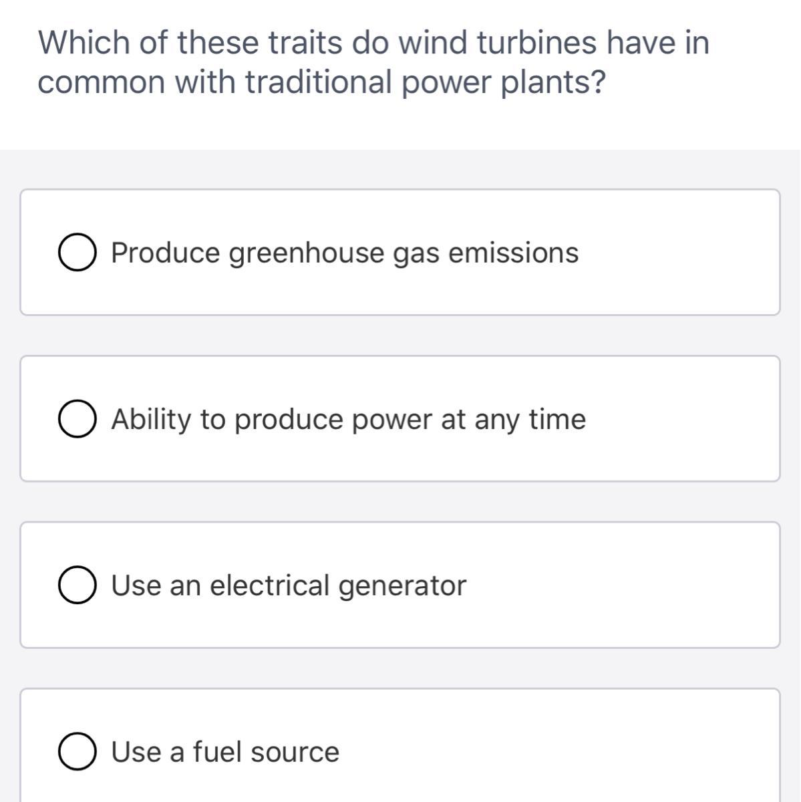Mark the 'Use a fuel source' radio button
Viewport: 801px width, 802px height.
tap(76, 752)
